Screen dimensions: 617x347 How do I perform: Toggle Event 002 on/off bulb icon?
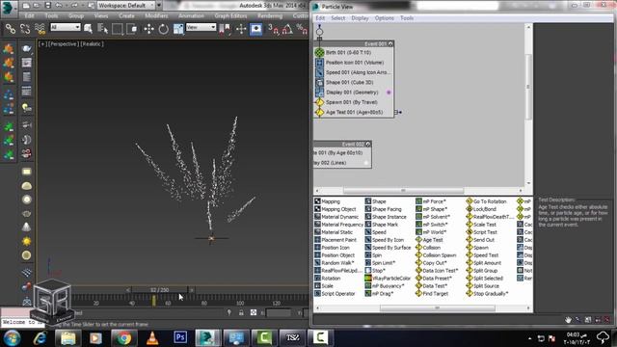tap(368, 144)
